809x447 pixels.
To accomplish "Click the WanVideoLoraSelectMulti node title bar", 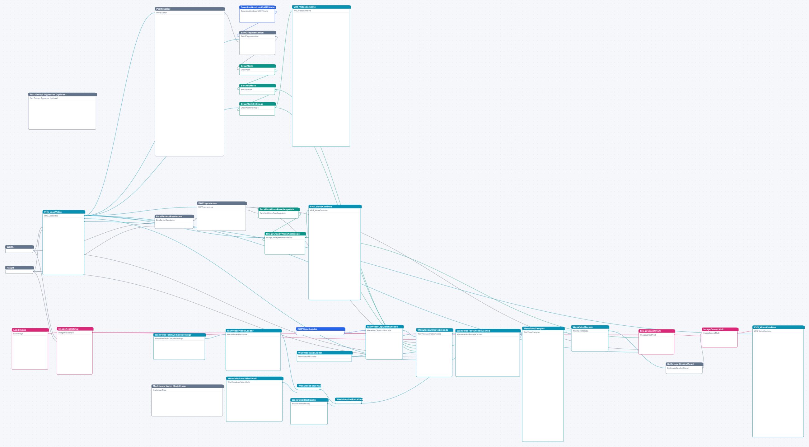I will pos(255,379).
